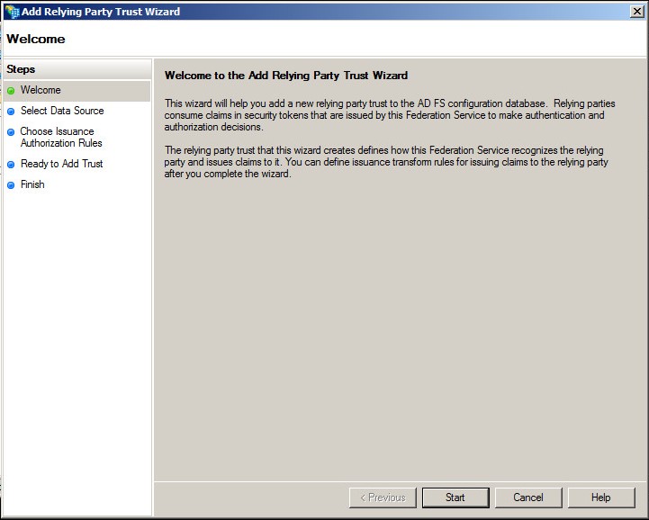This screenshot has width=649, height=520.
Task: Click the Steps panel header
Action: tap(77, 69)
